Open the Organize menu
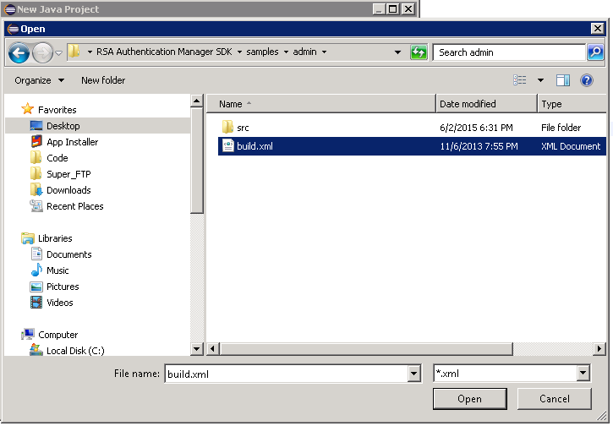This screenshot has width=613, height=426. [x=39, y=80]
